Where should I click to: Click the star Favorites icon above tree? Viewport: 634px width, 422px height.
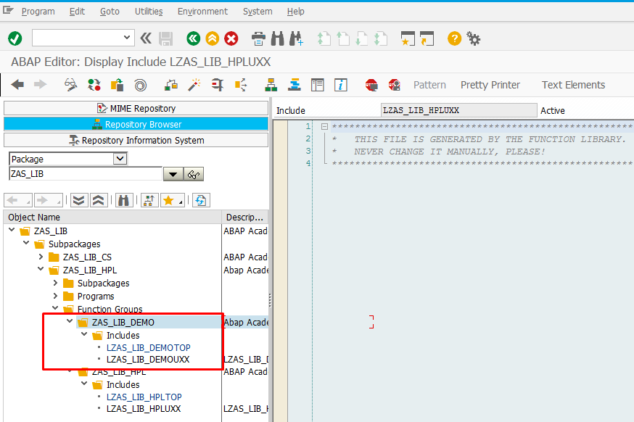168,201
